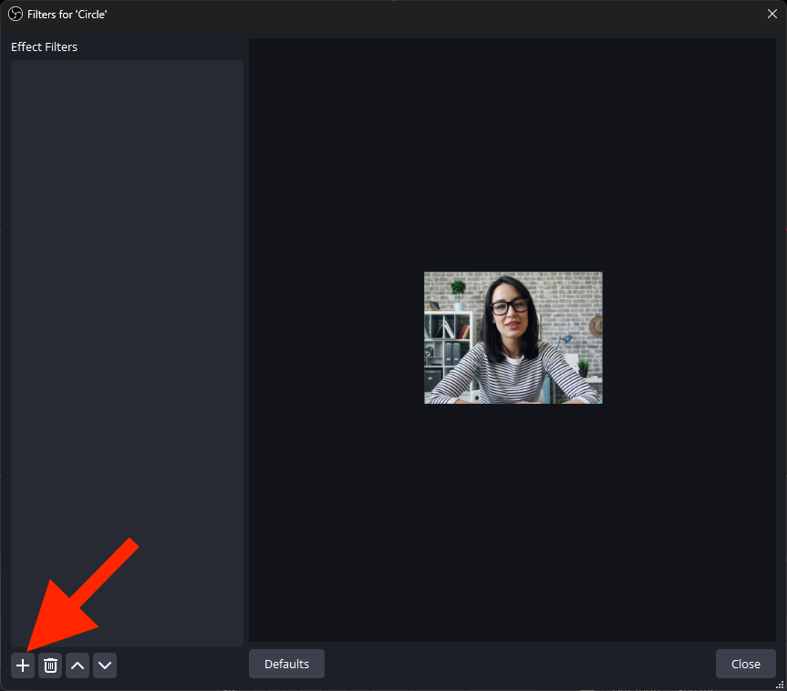Image resolution: width=787 pixels, height=691 pixels.
Task: Select the webcam preview image
Action: click(x=513, y=337)
